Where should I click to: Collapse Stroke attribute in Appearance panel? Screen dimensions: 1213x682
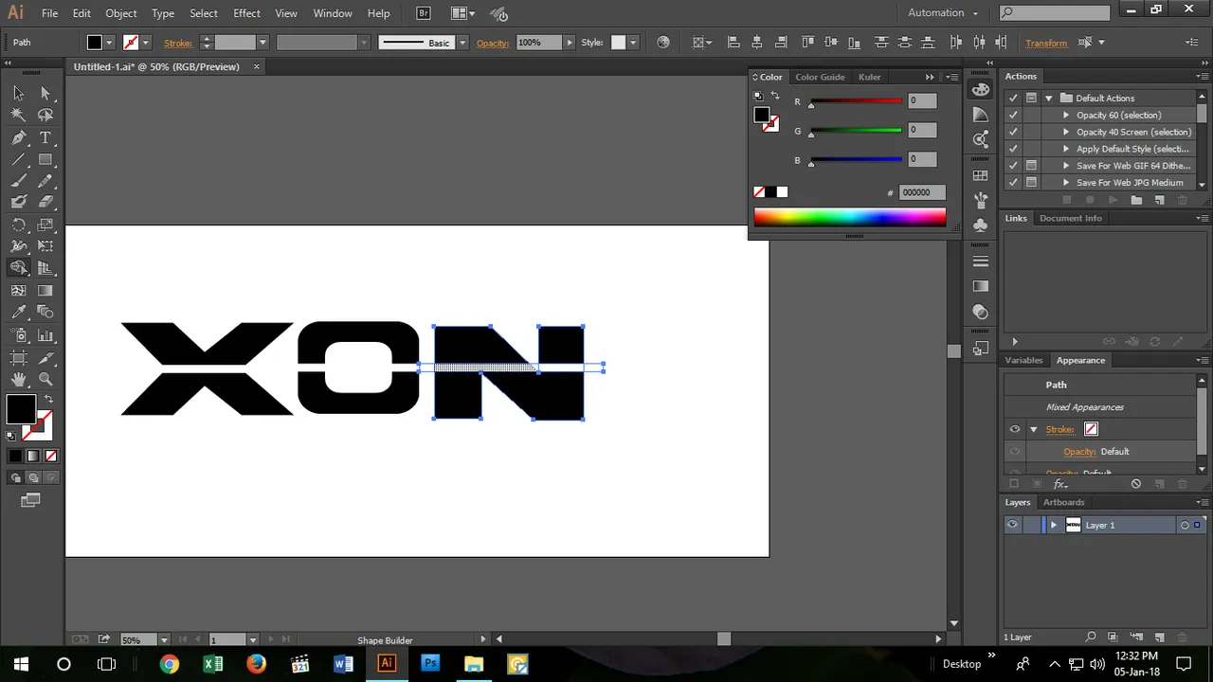point(1034,429)
